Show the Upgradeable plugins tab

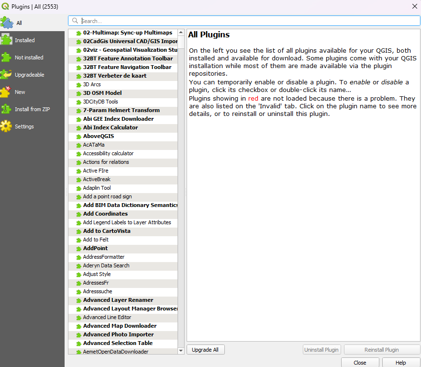tap(32, 74)
